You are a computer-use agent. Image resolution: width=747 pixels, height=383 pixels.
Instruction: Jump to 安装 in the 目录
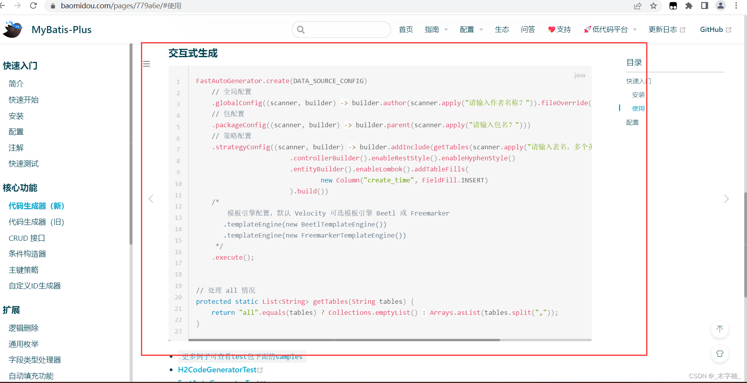click(x=638, y=95)
